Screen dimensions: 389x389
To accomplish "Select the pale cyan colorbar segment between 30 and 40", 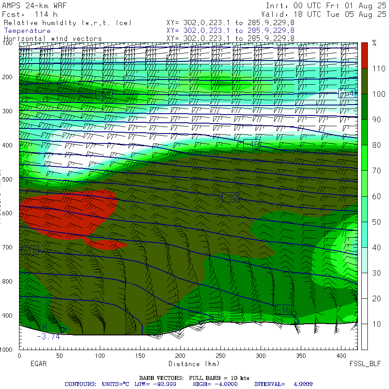I will point(364,260).
